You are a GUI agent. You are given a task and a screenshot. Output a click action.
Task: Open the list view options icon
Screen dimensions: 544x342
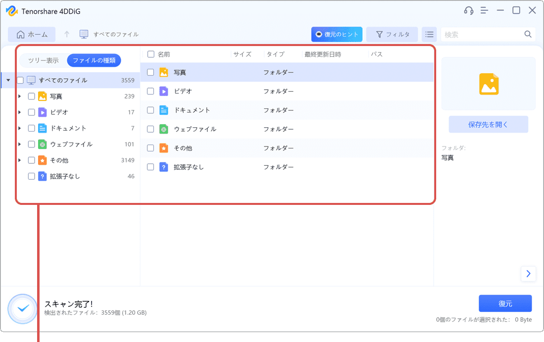point(429,34)
